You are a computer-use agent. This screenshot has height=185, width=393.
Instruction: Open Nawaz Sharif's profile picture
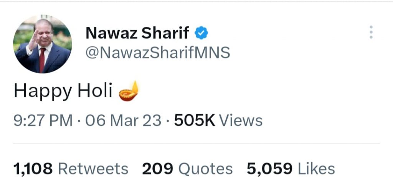point(43,44)
